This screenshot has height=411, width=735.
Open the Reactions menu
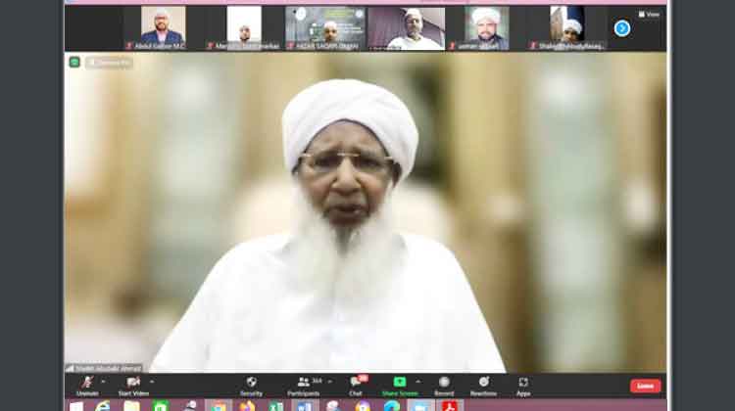(x=483, y=384)
